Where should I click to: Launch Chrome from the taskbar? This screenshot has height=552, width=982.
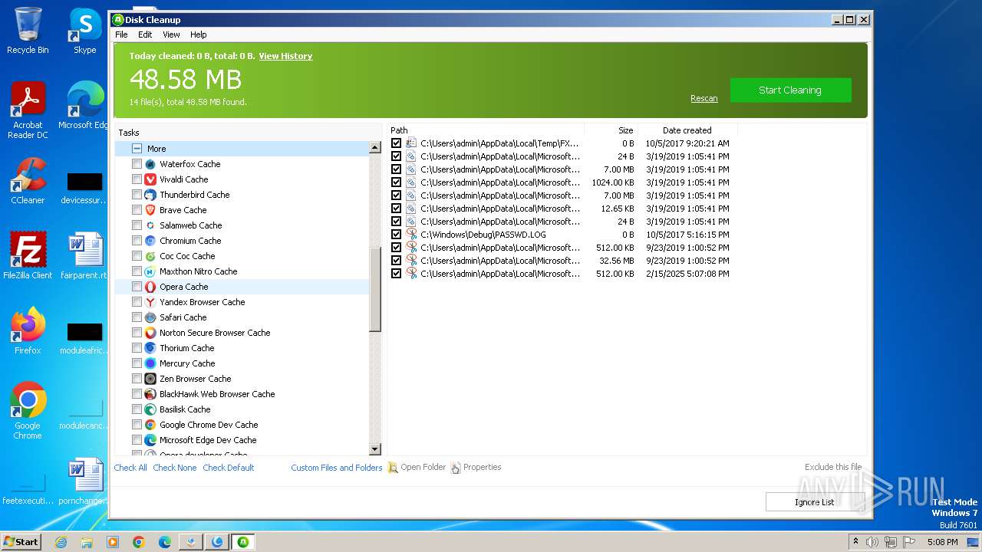pos(139,542)
